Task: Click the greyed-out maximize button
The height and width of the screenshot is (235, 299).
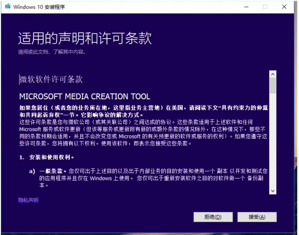Action: point(265,7)
